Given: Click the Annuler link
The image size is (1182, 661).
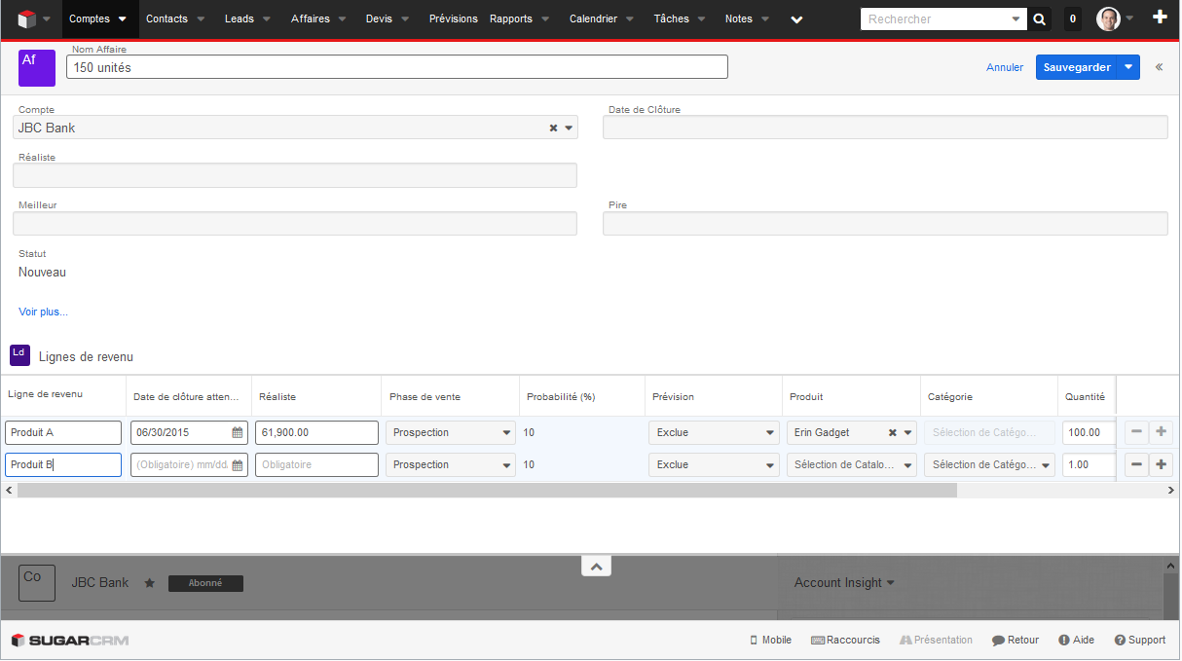Looking at the screenshot, I should click(x=1004, y=67).
